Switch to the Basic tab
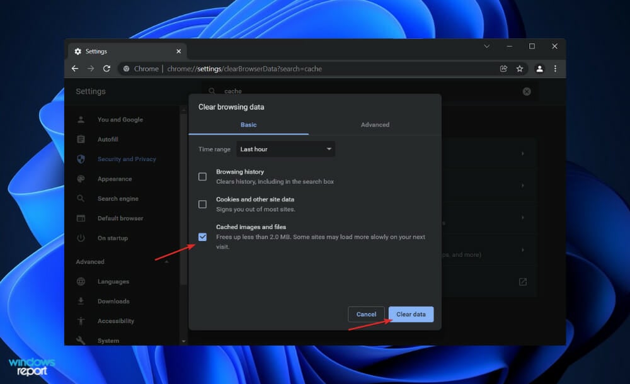 click(x=249, y=125)
